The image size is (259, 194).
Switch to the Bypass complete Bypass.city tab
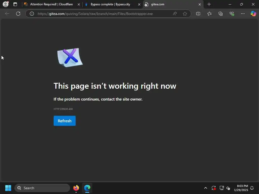pyautogui.click(x=110, y=4)
